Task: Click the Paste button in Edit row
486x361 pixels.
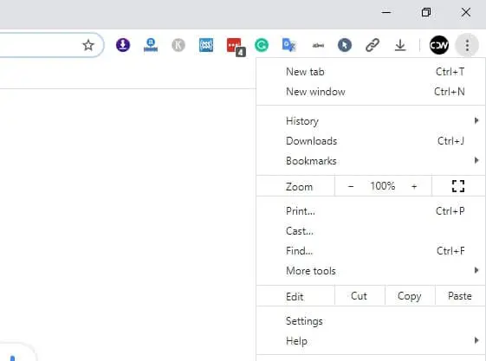Action: point(460,296)
